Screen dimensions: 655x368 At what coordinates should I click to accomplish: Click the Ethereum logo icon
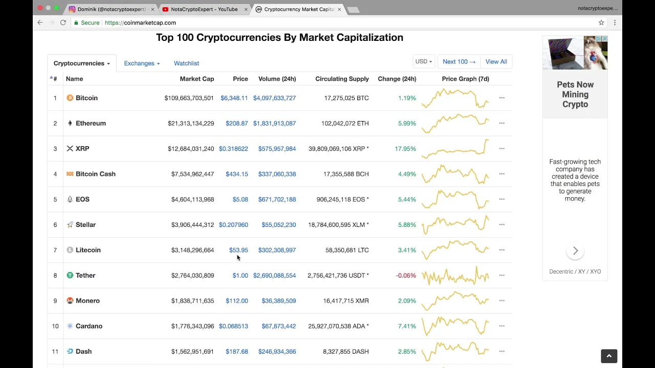(x=70, y=123)
